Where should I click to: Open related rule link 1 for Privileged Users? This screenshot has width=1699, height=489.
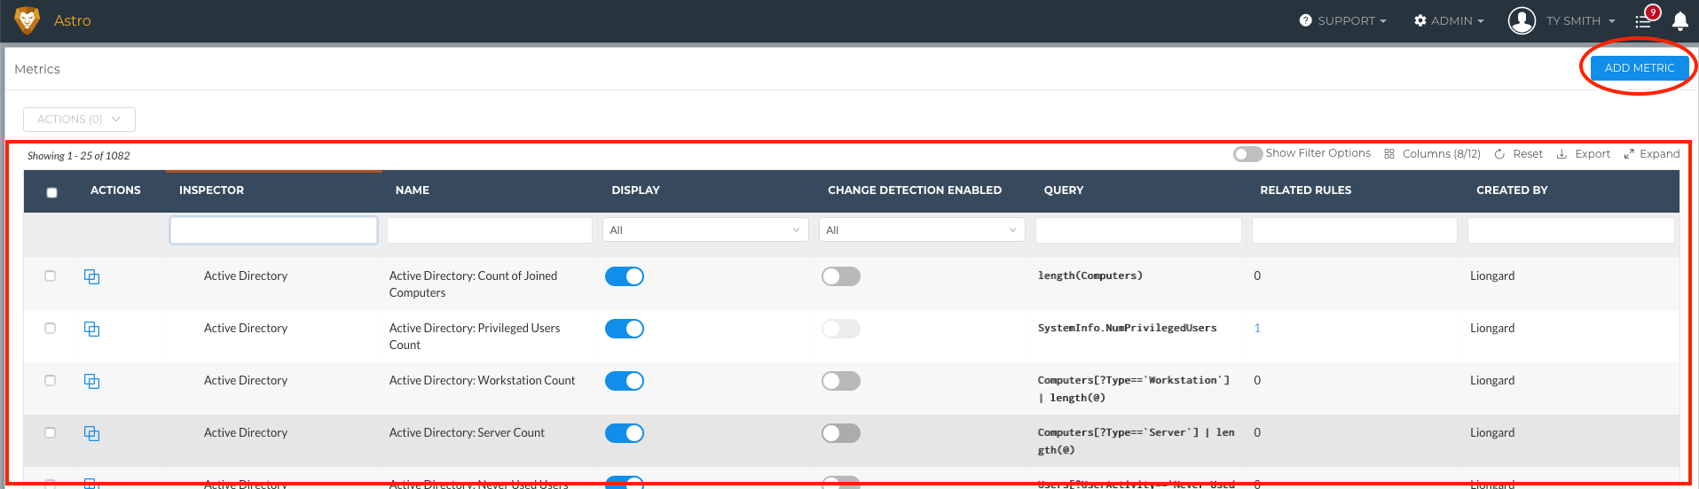point(1257,328)
